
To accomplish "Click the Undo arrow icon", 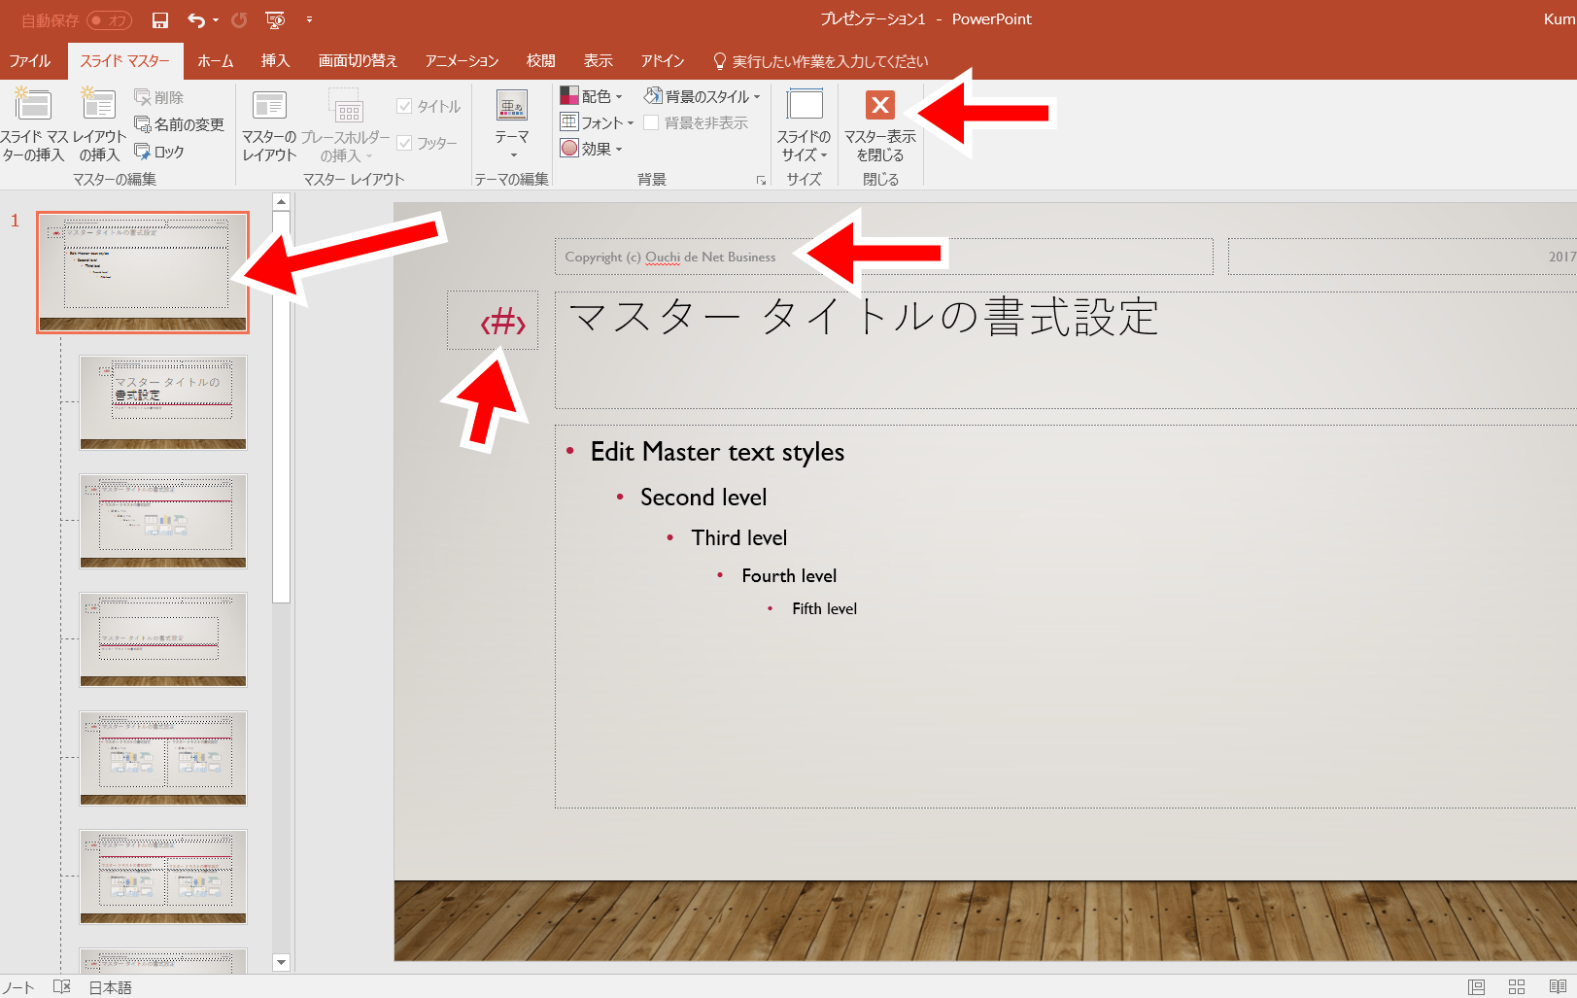I will [x=196, y=19].
